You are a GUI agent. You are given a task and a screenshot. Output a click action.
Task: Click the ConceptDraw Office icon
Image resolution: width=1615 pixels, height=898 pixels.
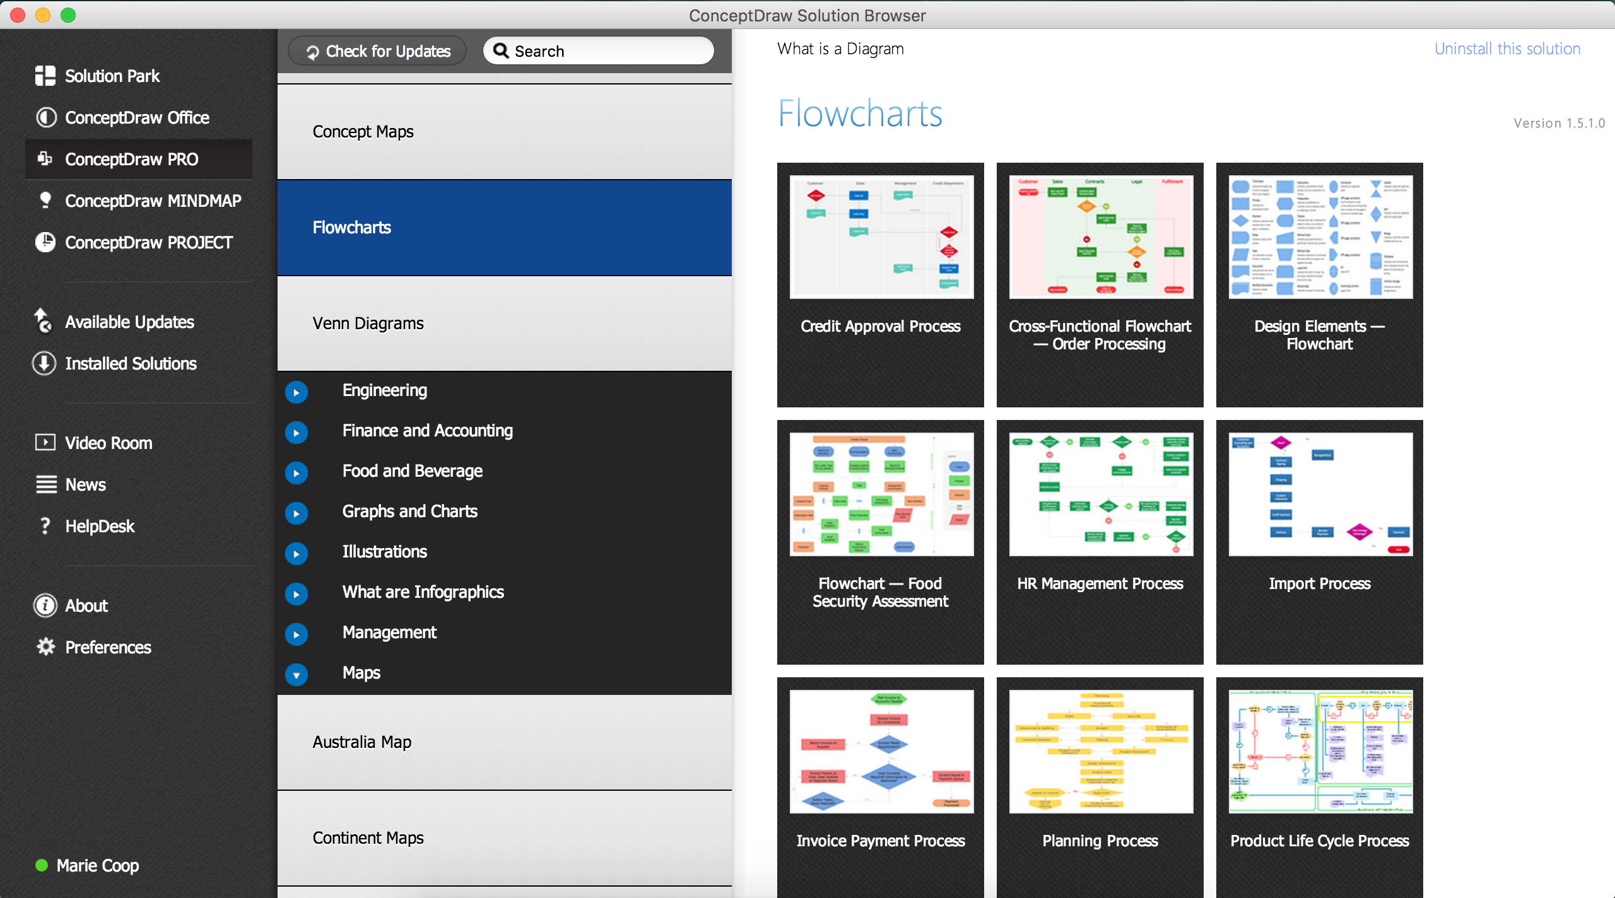click(45, 117)
